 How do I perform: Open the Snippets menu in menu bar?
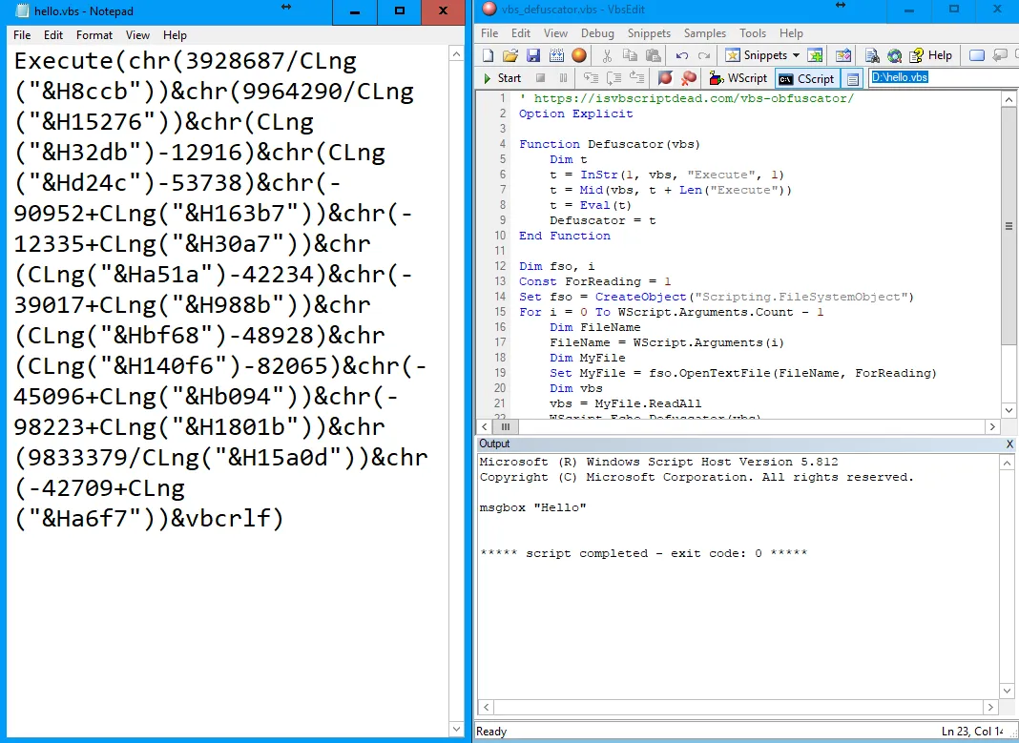coord(649,33)
